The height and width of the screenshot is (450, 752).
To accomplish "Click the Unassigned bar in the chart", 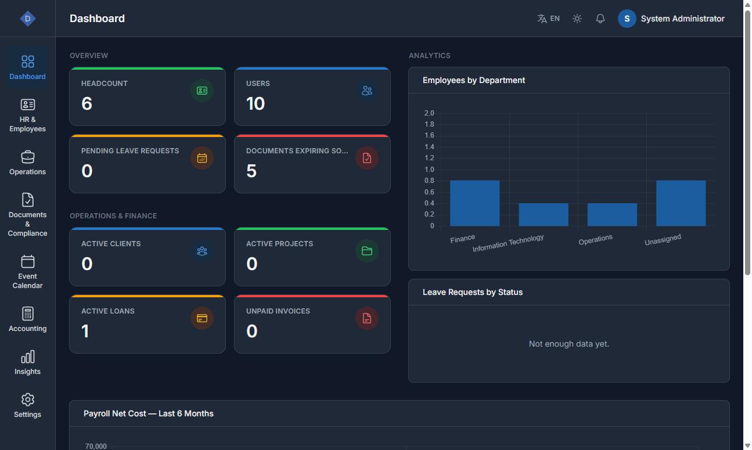I will click(681, 203).
